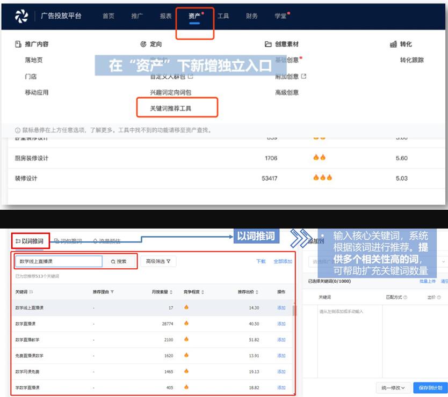Click help icon beside 出价
448x397 pixels.
[439, 297]
